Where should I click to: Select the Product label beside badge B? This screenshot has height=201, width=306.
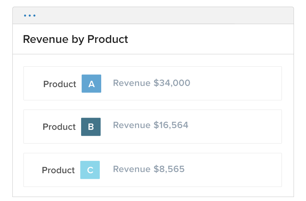(x=59, y=127)
